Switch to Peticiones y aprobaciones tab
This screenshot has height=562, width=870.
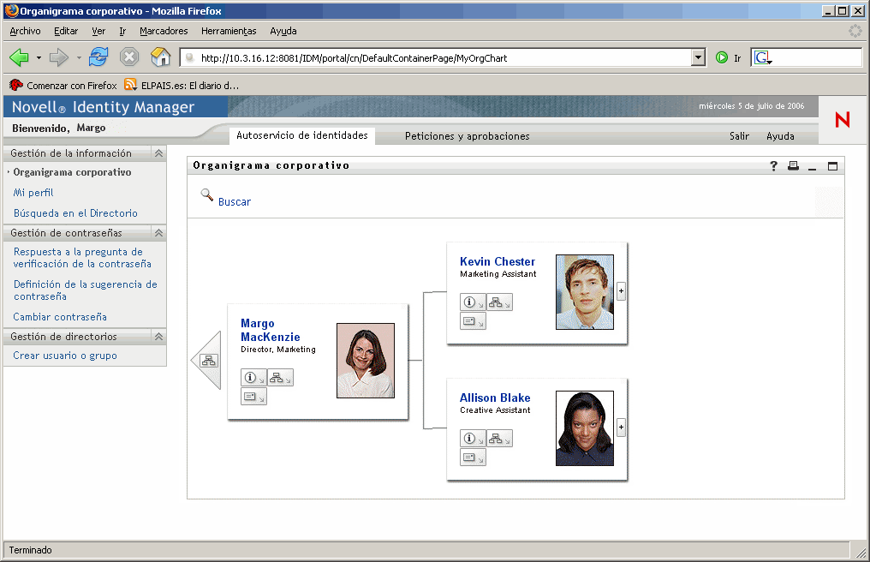468,136
